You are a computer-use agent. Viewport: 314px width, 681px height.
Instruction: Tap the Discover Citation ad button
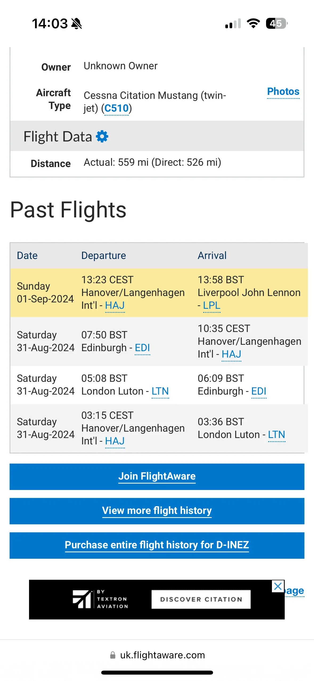[x=201, y=599]
